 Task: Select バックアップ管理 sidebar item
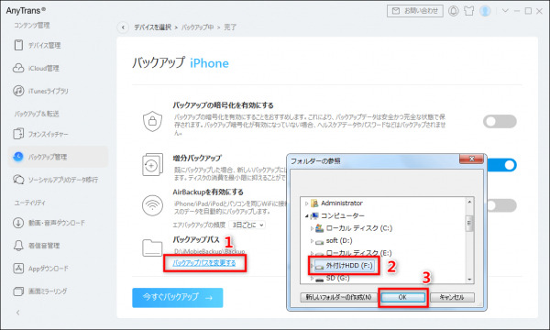coord(58,157)
